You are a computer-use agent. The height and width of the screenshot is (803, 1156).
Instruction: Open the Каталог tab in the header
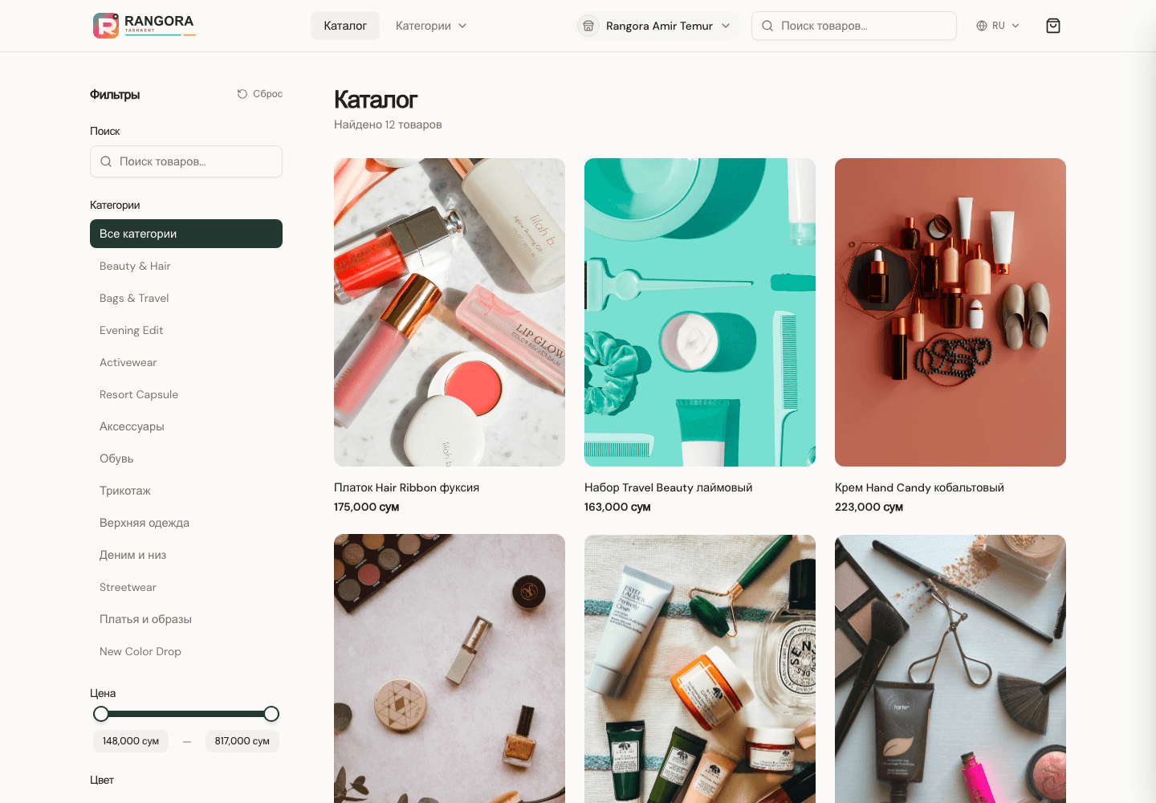[345, 26]
